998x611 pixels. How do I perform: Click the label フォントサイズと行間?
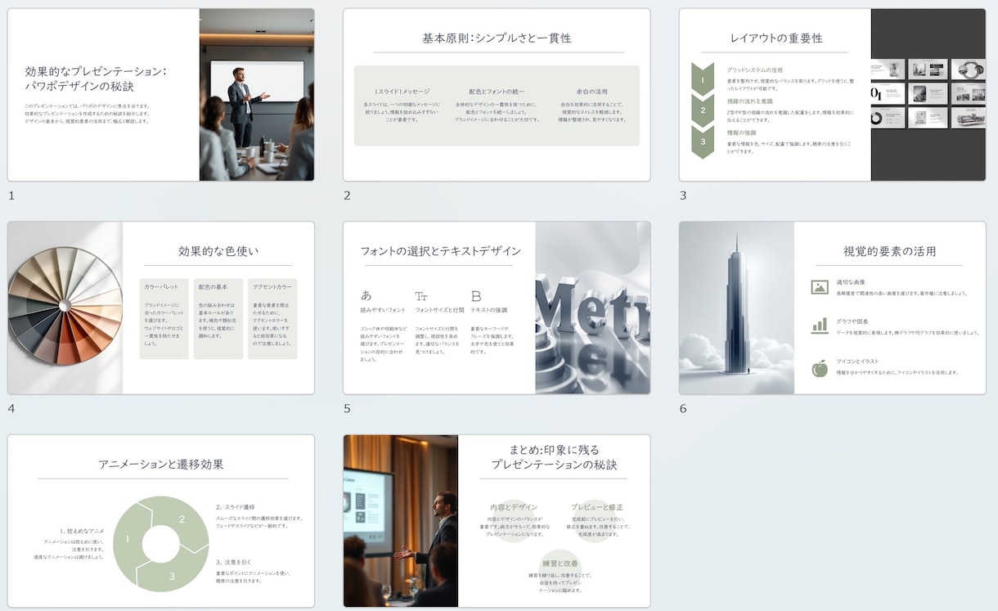click(439, 310)
